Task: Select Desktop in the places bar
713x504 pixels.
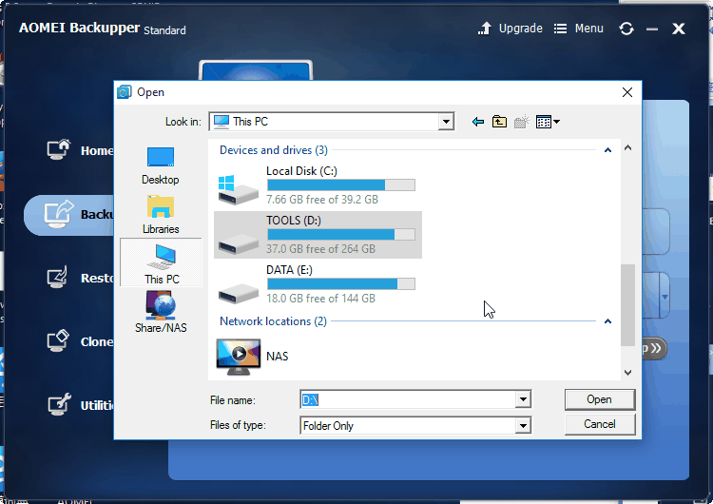Action: point(161,165)
